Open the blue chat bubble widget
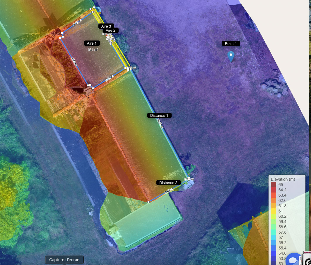This screenshot has width=311, height=265. [293, 260]
